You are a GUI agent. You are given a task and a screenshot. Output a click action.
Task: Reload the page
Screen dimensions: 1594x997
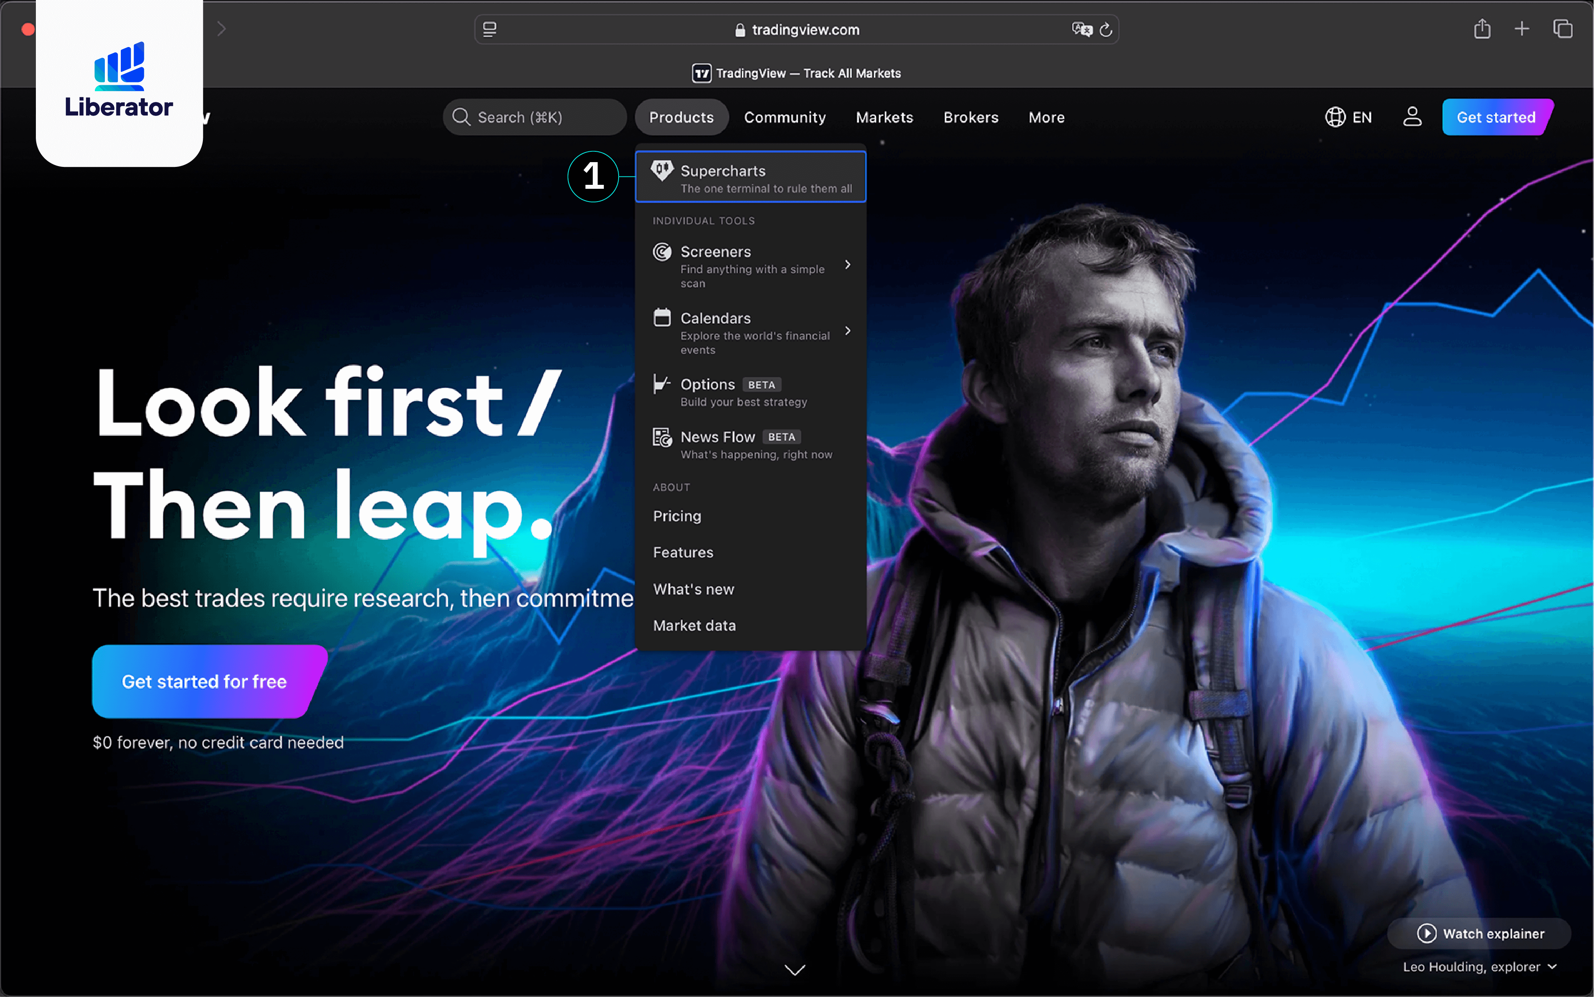(x=1107, y=29)
